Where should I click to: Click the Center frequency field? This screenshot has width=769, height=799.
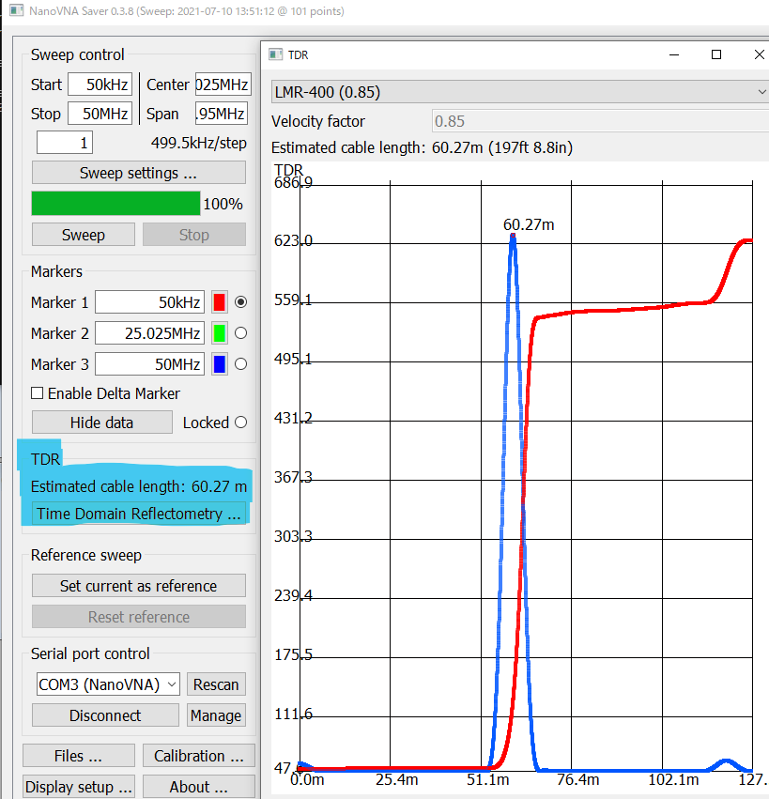[x=223, y=85]
